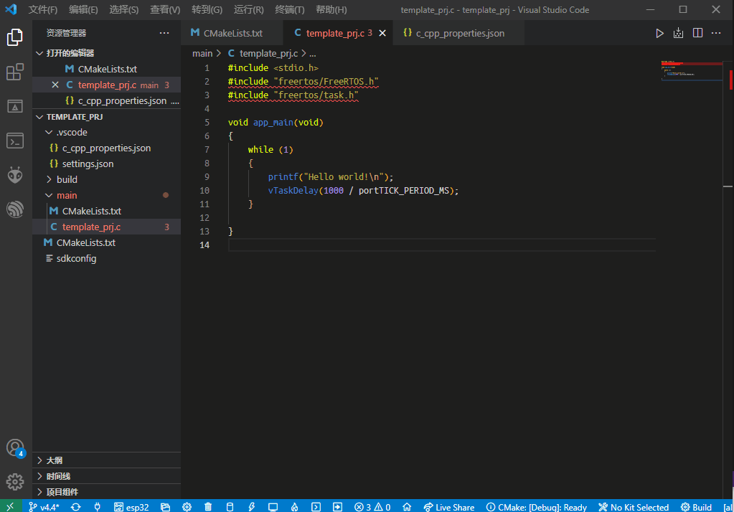Collapse the TEMPLATE_PRJ folder section
The image size is (734, 512).
(x=39, y=117)
